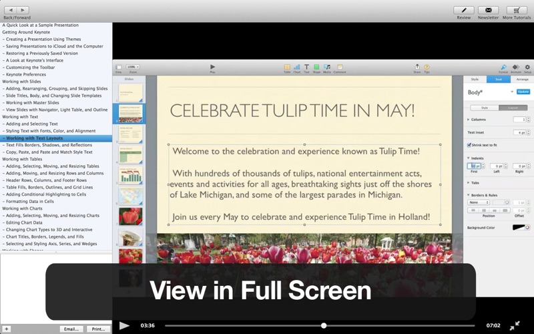Click the Review pencil icon
Image resolution: width=534 pixels, height=334 pixels.
tap(464, 10)
